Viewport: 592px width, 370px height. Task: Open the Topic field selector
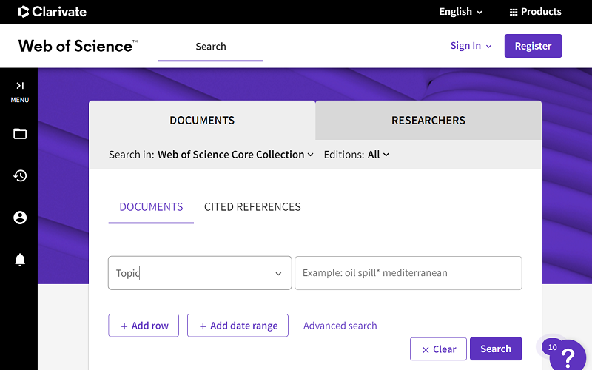pyautogui.click(x=199, y=273)
